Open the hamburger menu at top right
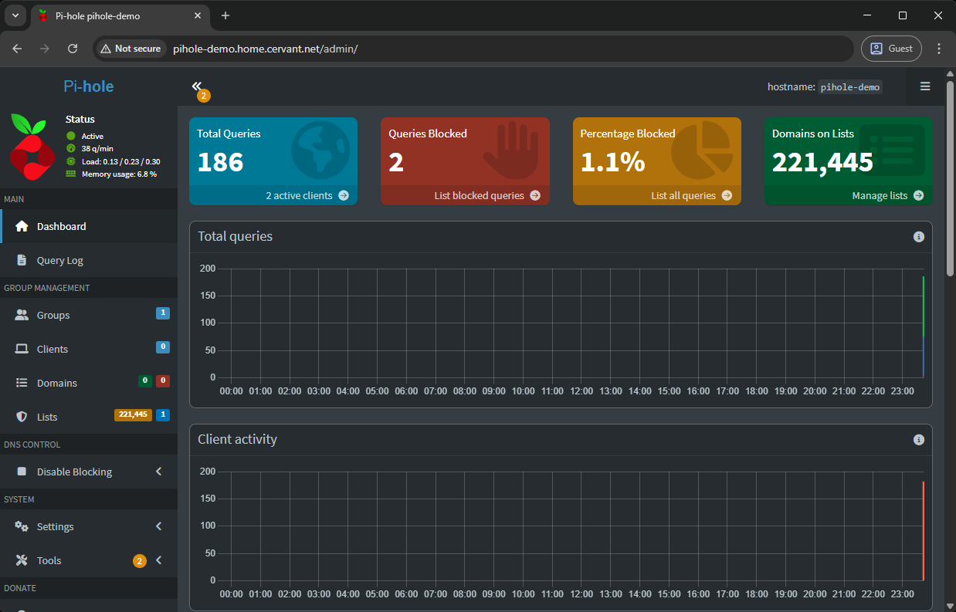956x612 pixels. [x=925, y=86]
